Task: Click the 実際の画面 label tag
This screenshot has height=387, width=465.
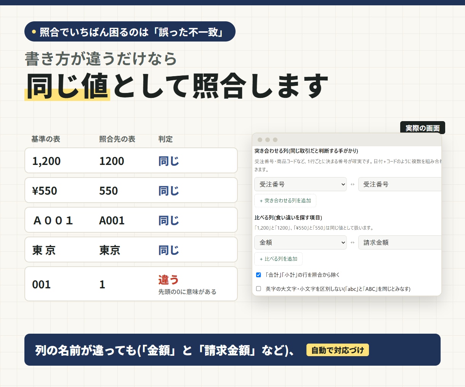Action: coord(423,128)
